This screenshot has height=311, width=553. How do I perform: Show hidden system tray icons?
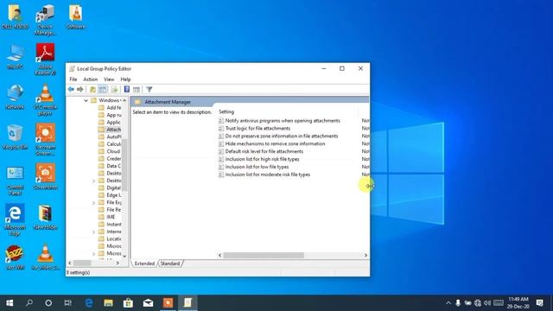click(448, 303)
